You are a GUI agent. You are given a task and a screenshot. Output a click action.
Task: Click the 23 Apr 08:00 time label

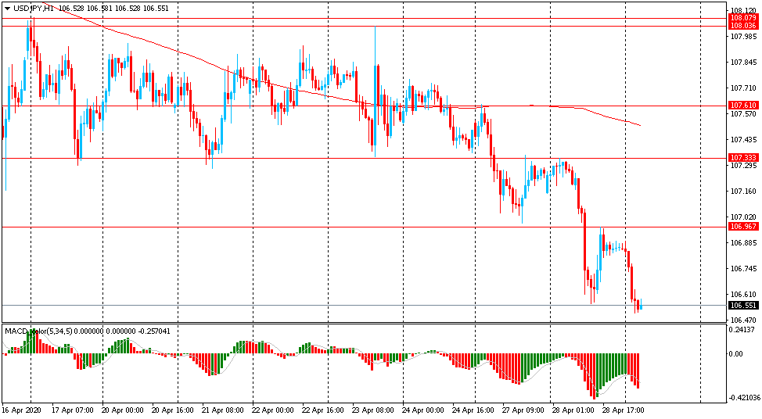(x=372, y=410)
